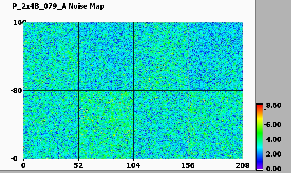
Task: Click the 52 tick label on the horizontal axis
Action: 78,165
